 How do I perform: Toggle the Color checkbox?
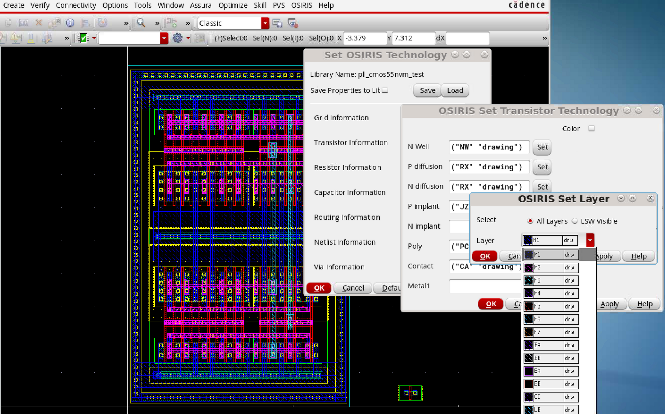[x=592, y=128]
